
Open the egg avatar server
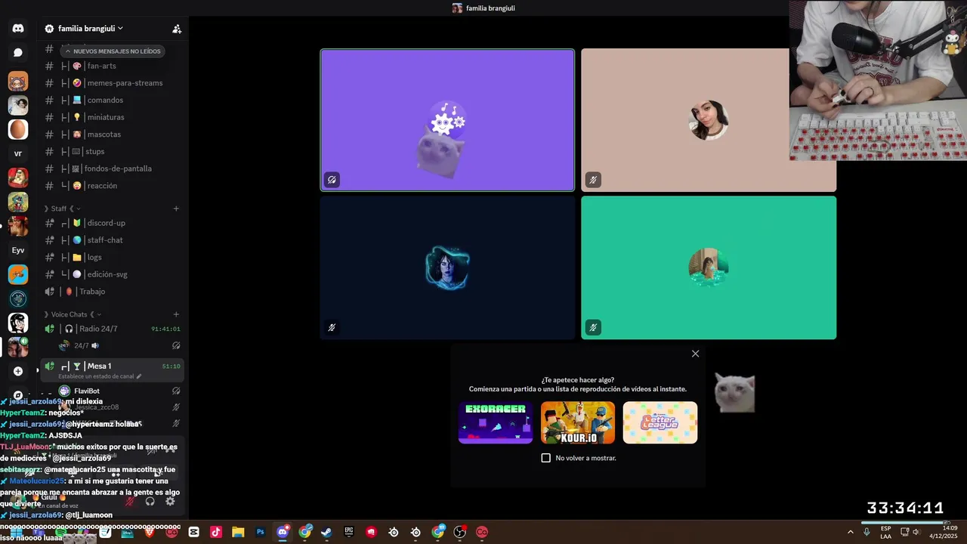point(18,129)
